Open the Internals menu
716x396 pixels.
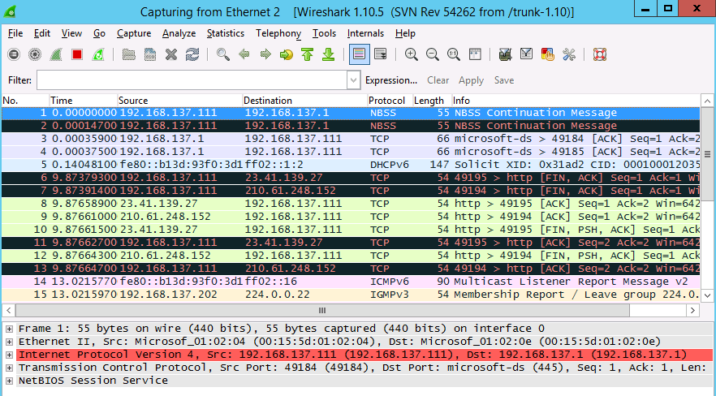coord(365,33)
